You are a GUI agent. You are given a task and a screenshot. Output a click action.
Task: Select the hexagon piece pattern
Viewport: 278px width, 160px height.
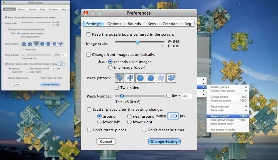pyautogui.click(x=151, y=78)
